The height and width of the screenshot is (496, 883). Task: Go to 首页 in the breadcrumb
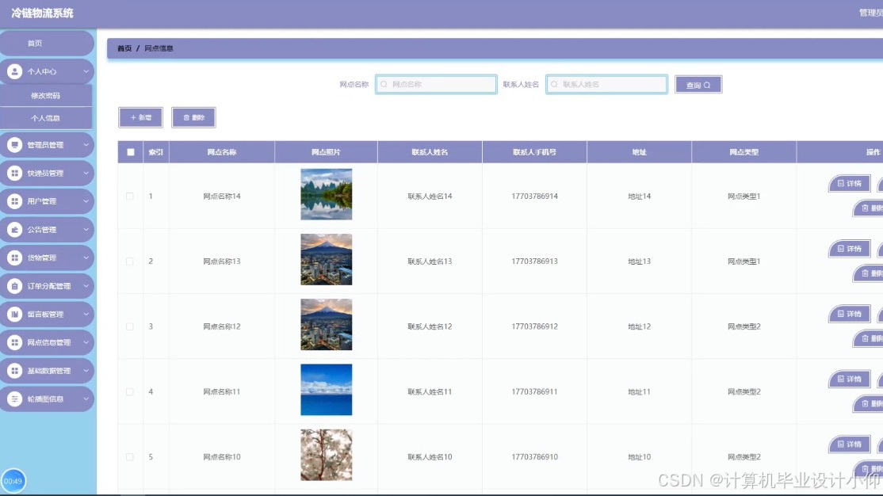click(x=124, y=48)
